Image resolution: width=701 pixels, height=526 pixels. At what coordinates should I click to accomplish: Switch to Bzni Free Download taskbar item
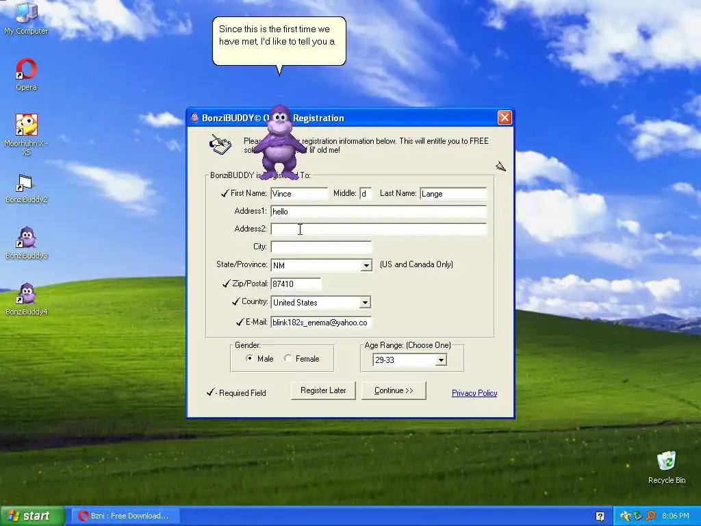click(x=126, y=516)
